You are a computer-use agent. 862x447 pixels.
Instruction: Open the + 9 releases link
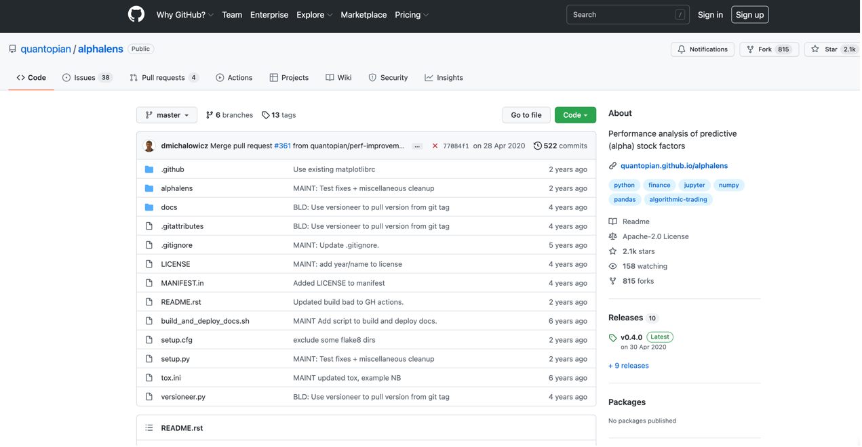629,366
